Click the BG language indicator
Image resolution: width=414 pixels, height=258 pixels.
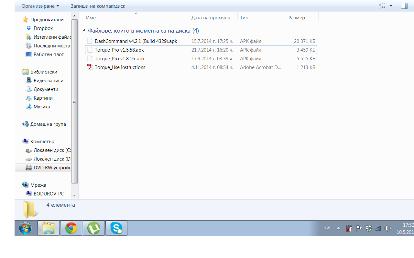tap(326, 228)
